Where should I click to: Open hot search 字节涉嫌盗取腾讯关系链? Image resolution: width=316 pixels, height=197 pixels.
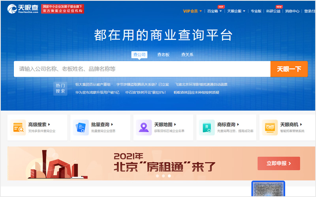143,84
